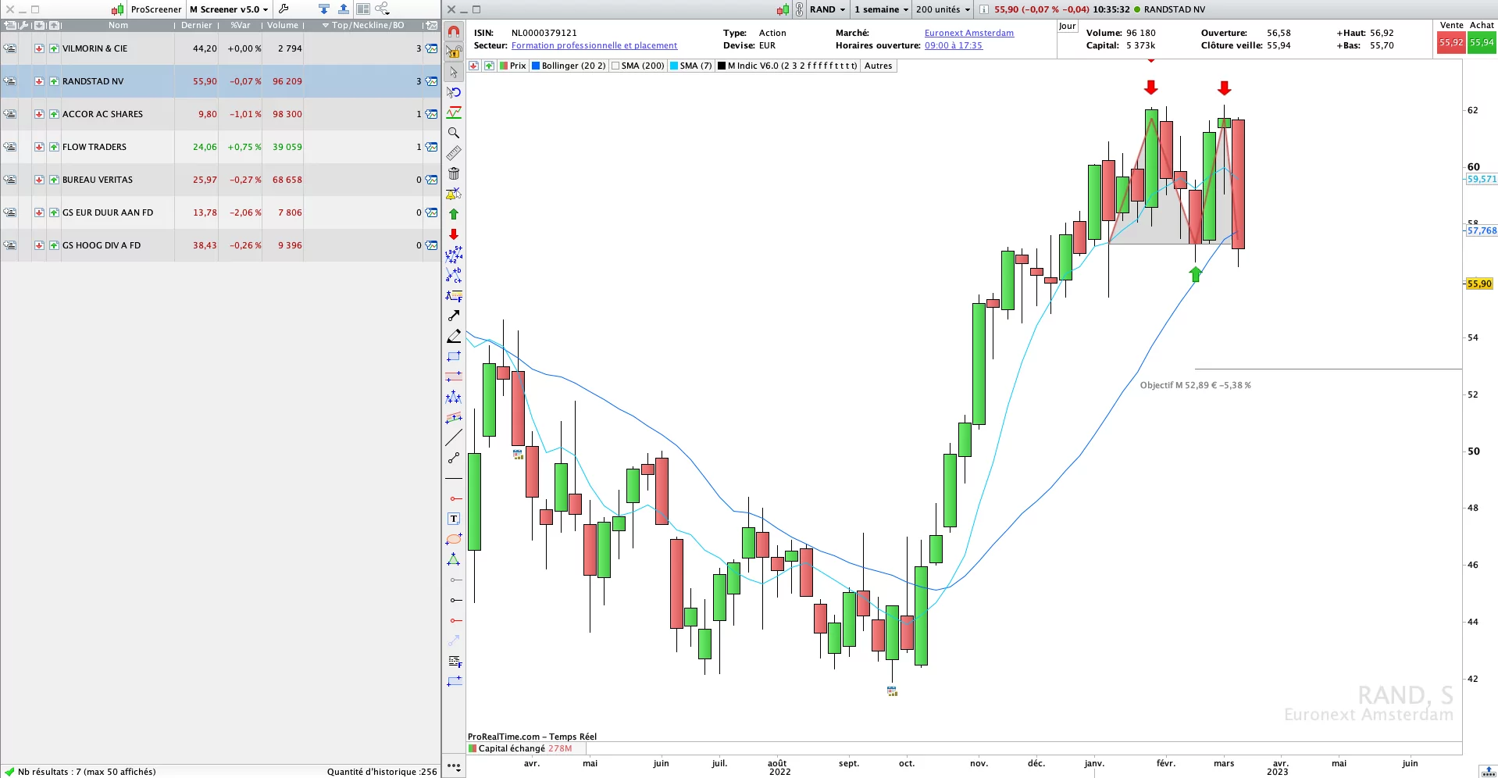The image size is (1498, 778).
Task: Click the 55,90 current price label on axis
Action: 1478,284
